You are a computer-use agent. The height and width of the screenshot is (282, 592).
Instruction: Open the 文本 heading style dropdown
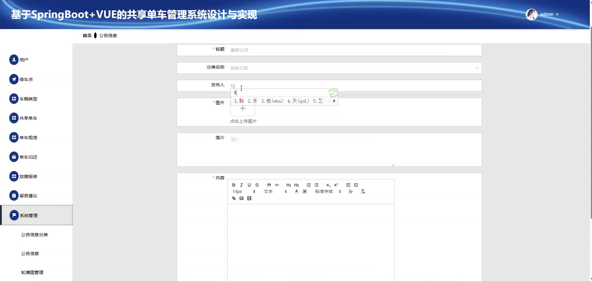275,191
